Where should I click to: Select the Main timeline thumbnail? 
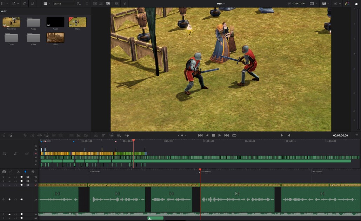point(77,22)
